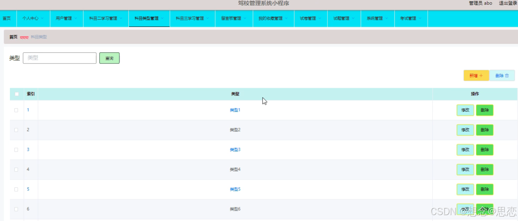Expand the 科目二学习管理 menu
The width and height of the screenshot is (518, 221).
click(106, 18)
